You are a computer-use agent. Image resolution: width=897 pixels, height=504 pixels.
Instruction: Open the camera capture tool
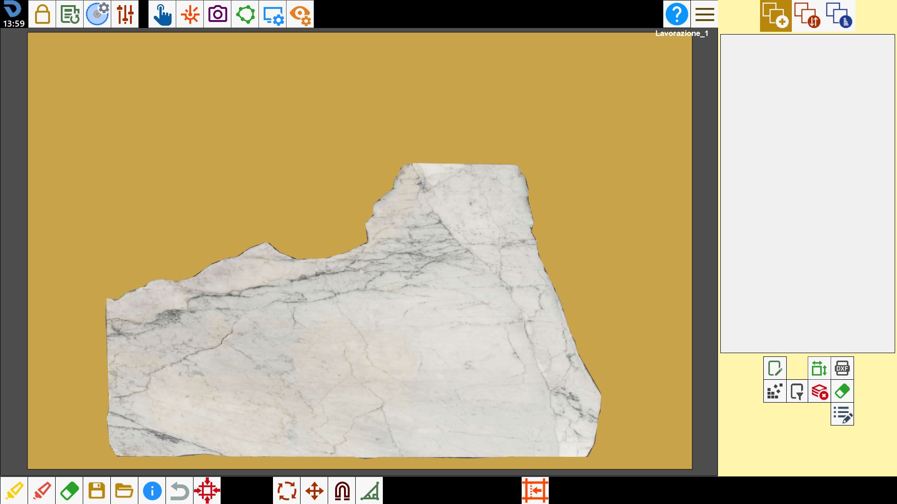(217, 14)
